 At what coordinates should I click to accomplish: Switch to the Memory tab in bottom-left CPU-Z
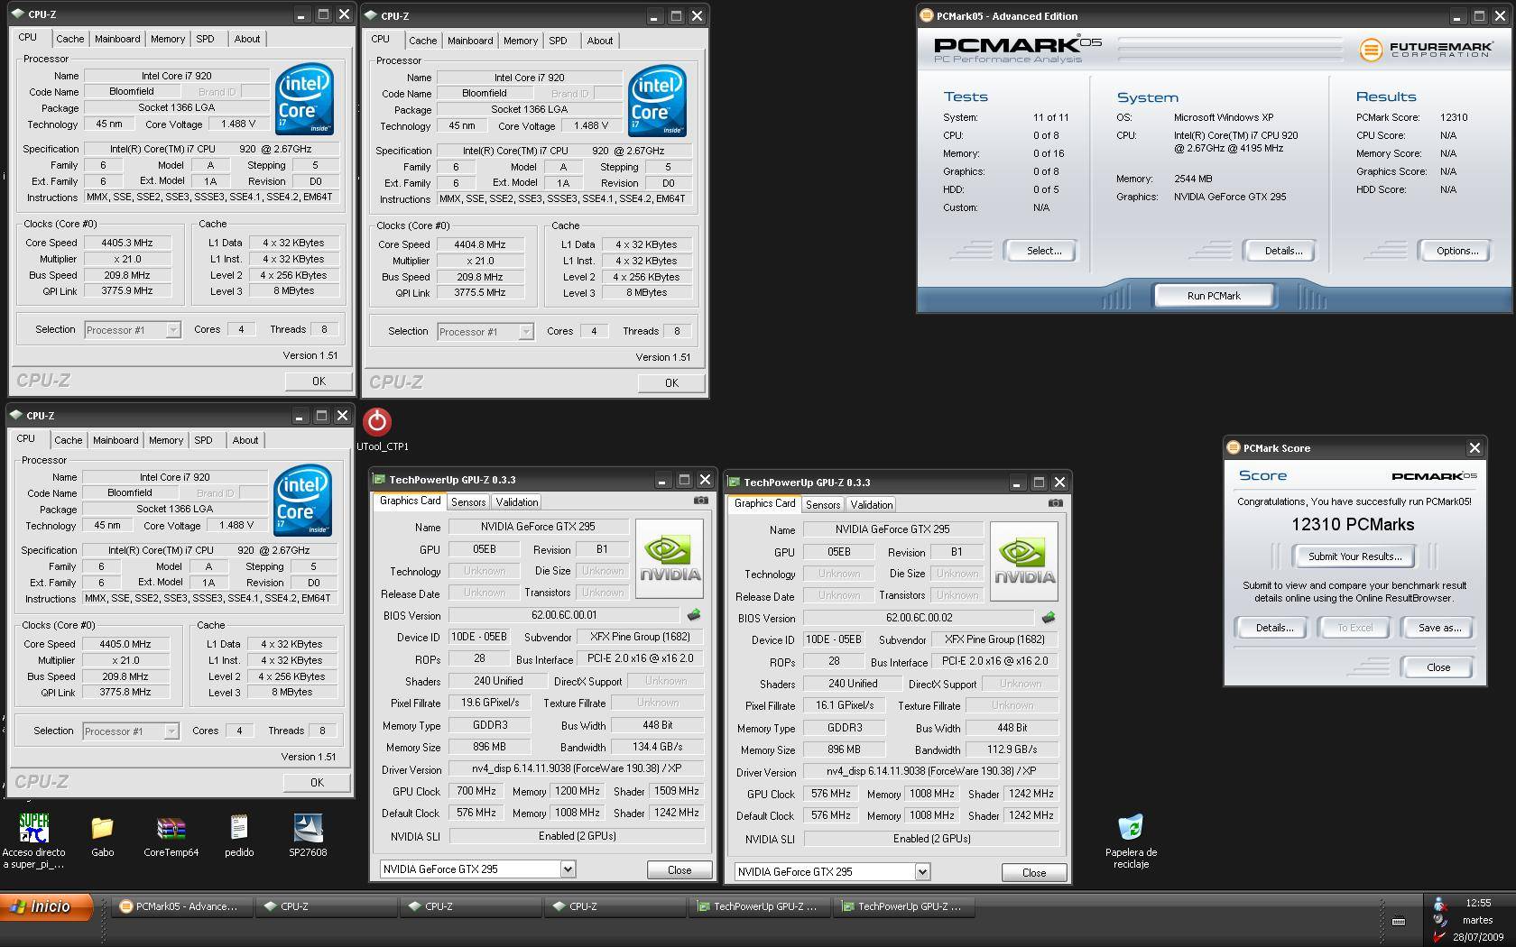point(166,440)
